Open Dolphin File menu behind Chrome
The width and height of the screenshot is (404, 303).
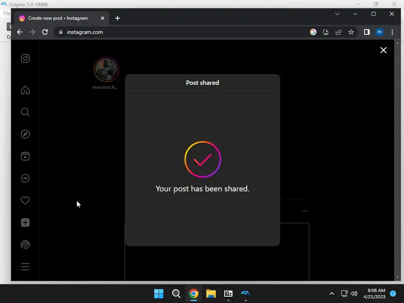pyautogui.click(x=6, y=13)
